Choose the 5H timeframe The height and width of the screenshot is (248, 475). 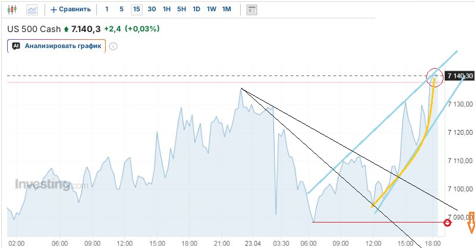click(181, 9)
